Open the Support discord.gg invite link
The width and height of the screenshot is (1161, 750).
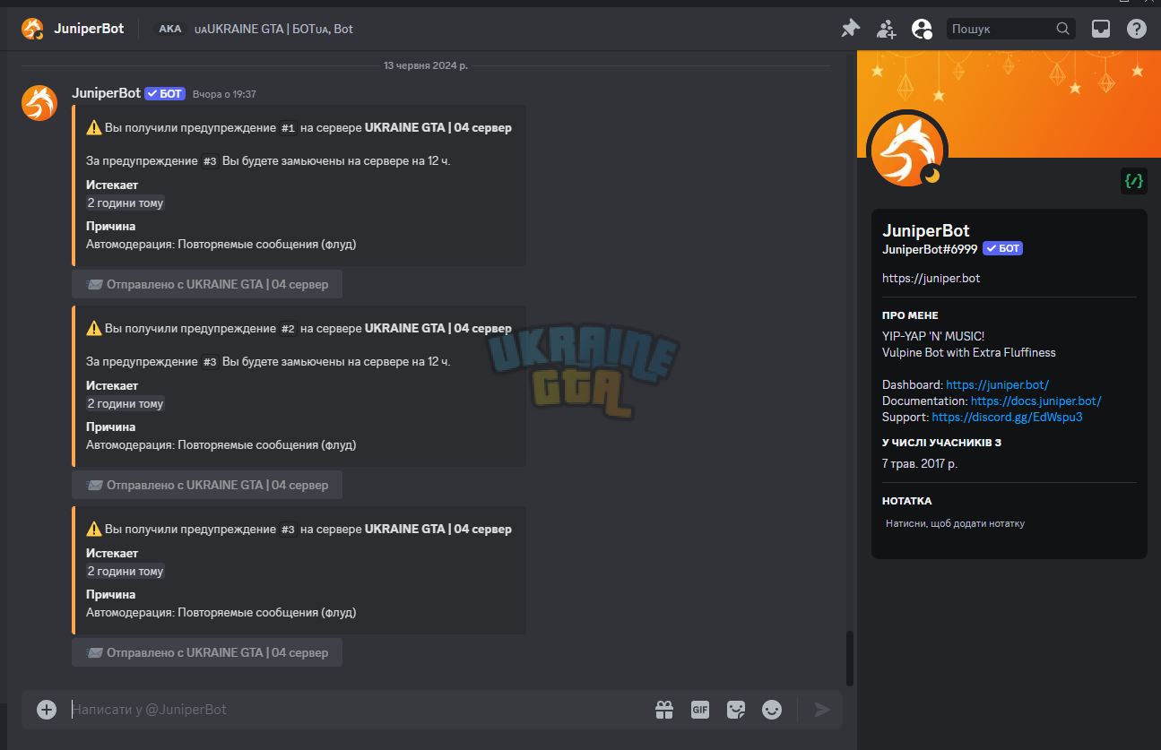pyautogui.click(x=1007, y=417)
